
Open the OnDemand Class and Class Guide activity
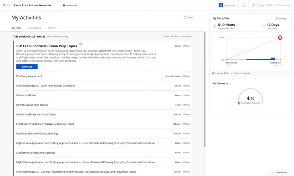coord(36,114)
